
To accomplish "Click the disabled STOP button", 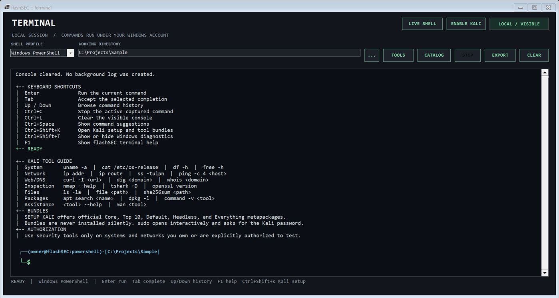I will [x=467, y=55].
